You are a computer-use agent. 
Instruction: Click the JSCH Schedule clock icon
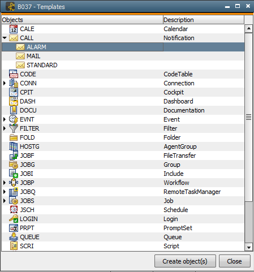tap(14, 210)
